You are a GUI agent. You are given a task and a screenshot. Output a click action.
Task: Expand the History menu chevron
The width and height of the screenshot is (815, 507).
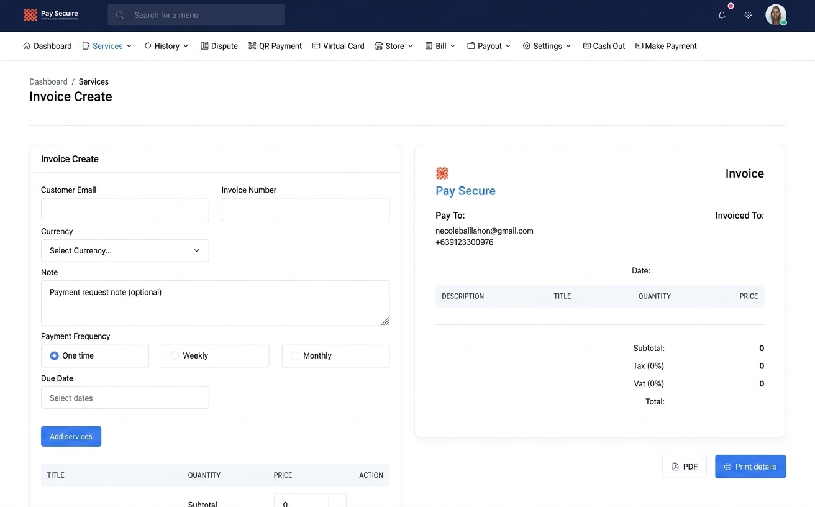(x=186, y=46)
